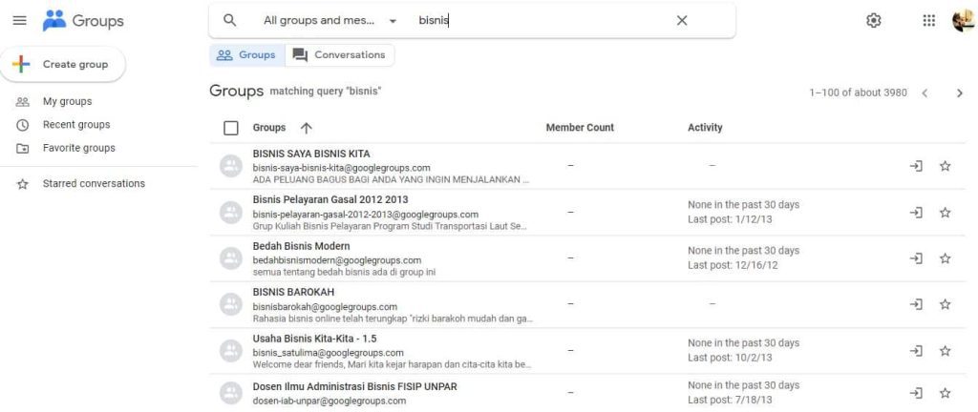The width and height of the screenshot is (978, 412).
Task: Click avatar of BISNIS SAYA BISNIS KITA
Action: pos(231,166)
